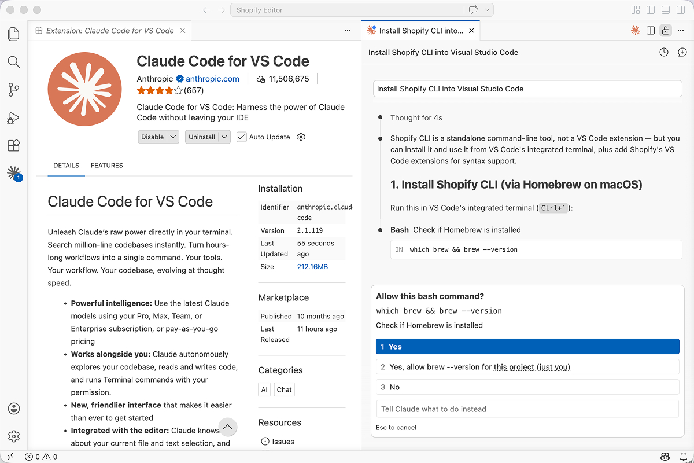This screenshot has width=694, height=463.
Task: Switch to the 'Extension: Claude Code' editor tab
Action: (110, 30)
